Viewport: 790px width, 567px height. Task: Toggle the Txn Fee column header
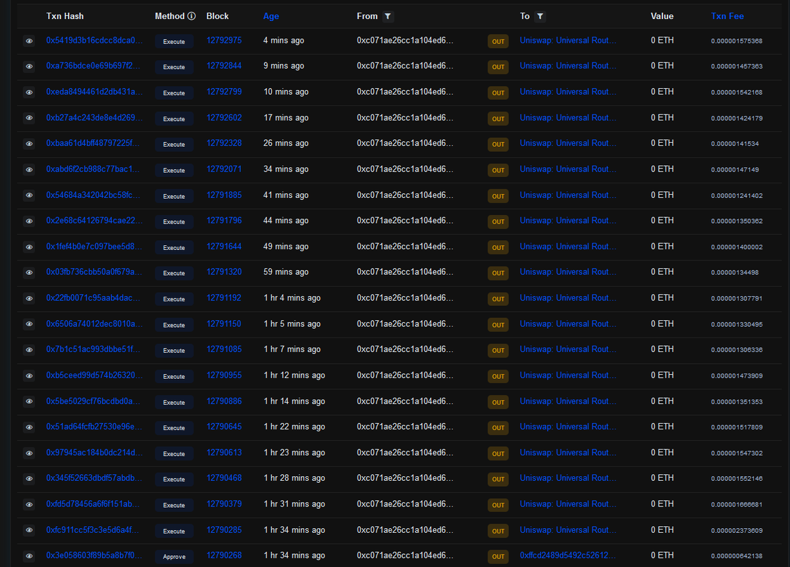(727, 16)
